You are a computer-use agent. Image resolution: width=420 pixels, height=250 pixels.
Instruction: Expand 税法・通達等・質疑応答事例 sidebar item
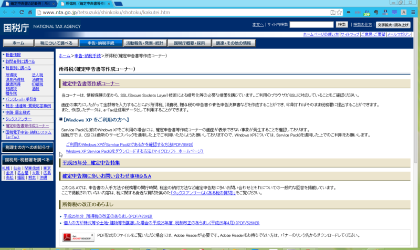point(28,106)
